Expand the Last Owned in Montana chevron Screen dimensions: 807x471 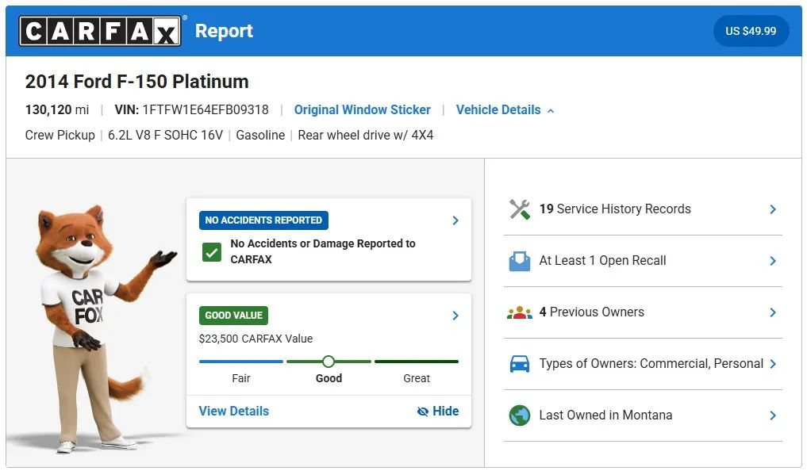coord(773,415)
